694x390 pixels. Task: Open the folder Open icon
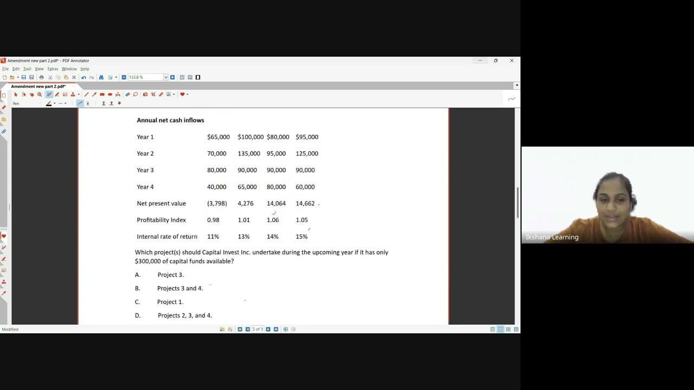click(12, 77)
